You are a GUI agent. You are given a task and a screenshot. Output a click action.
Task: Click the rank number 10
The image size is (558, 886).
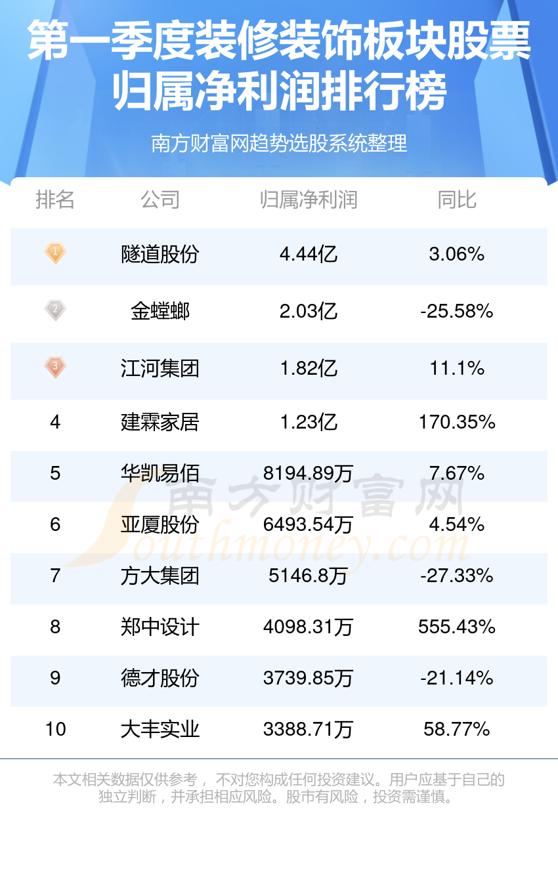55,729
